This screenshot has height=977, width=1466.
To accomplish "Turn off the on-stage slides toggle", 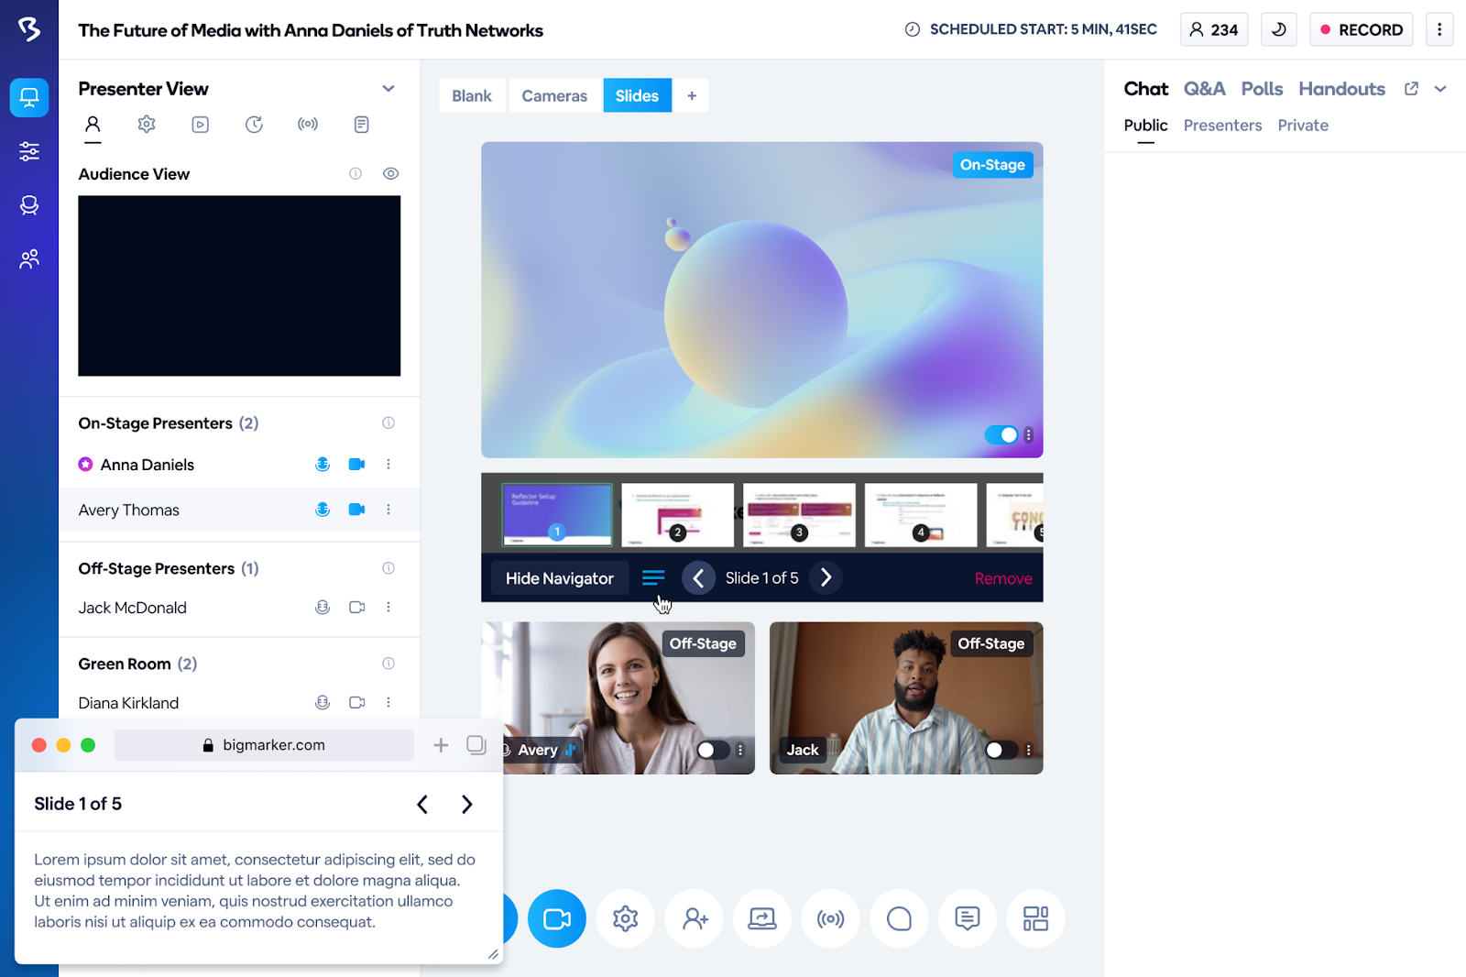I will pos(1001,434).
